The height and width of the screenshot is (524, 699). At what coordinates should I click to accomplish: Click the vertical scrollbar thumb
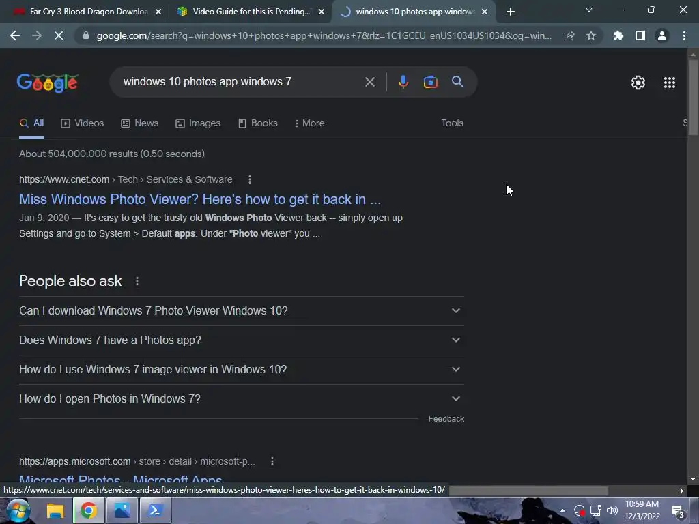click(x=693, y=97)
